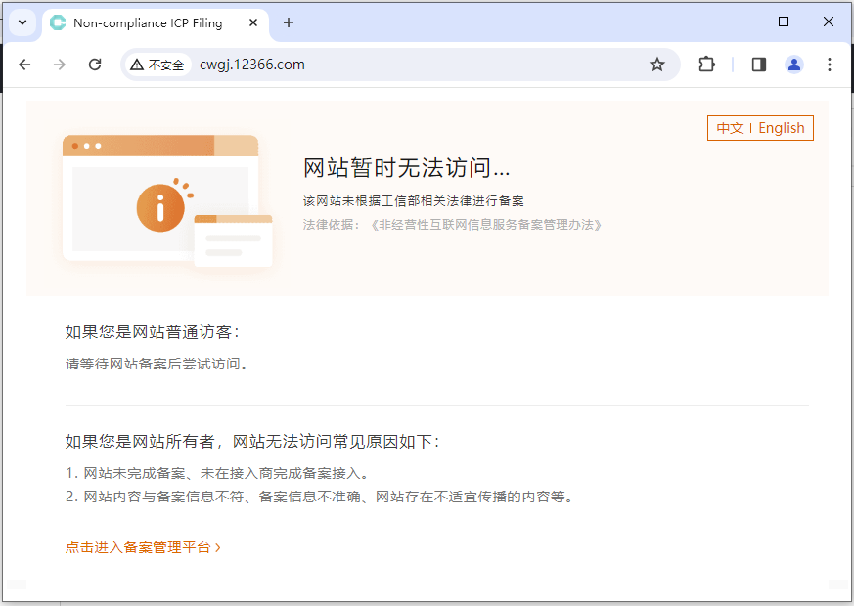This screenshot has height=606, width=854.
Task: Maximize the browser window
Action: click(x=784, y=22)
